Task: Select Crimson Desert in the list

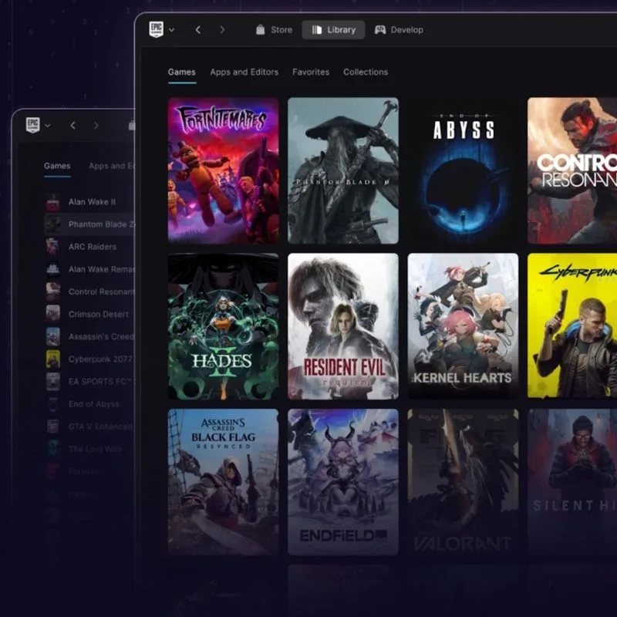Action: coord(89,314)
